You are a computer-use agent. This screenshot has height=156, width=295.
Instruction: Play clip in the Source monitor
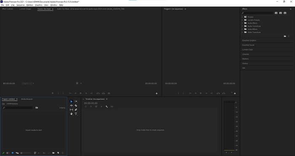pos(81,93)
